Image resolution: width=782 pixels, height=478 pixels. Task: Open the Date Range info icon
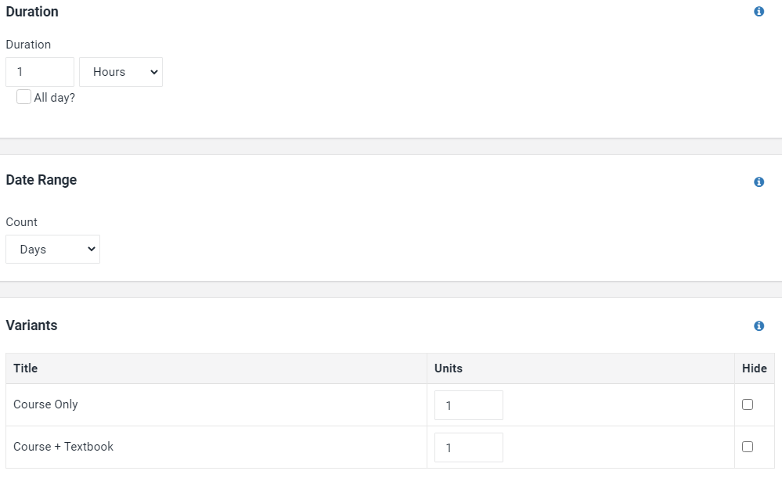tap(759, 182)
